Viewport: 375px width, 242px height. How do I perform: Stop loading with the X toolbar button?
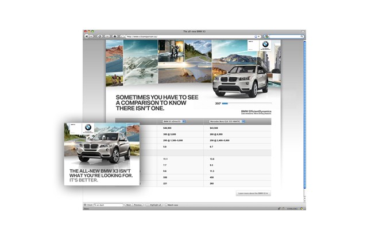click(107, 37)
